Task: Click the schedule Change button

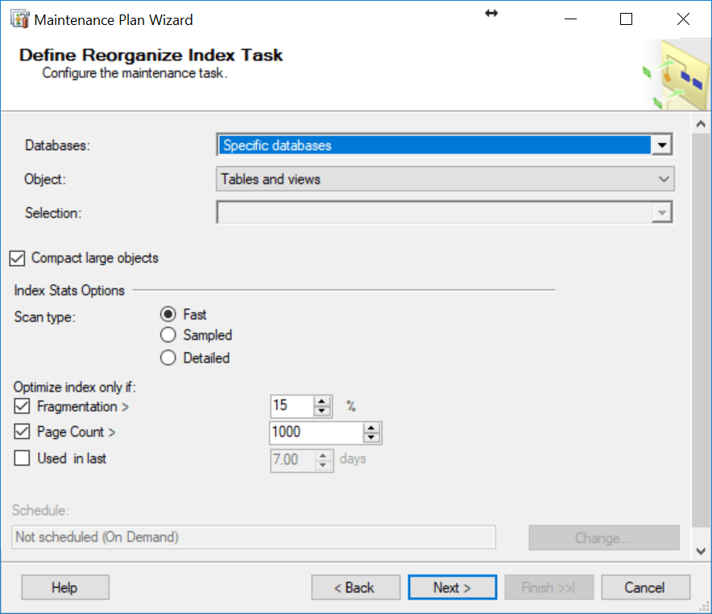Action: 604,537
